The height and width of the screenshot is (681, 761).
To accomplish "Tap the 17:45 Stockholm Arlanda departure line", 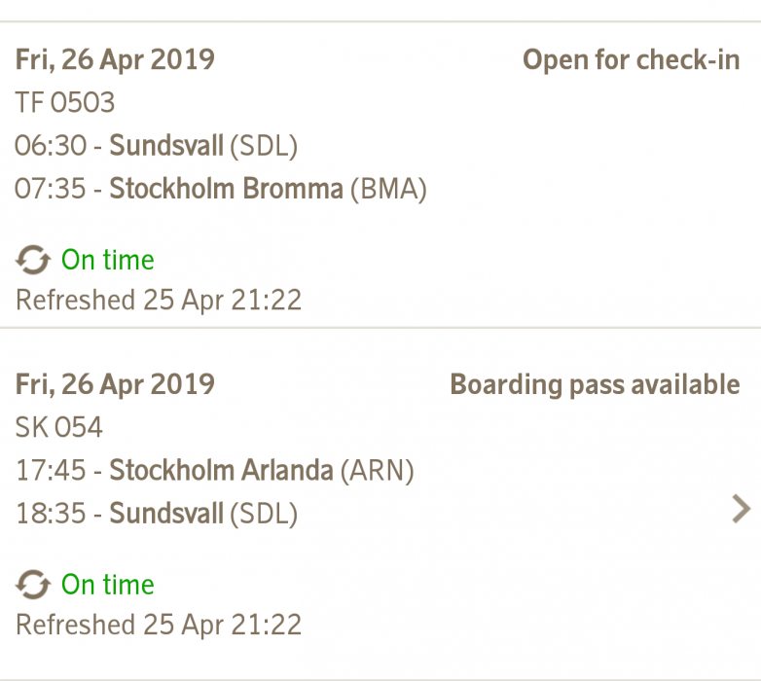I will point(214,471).
